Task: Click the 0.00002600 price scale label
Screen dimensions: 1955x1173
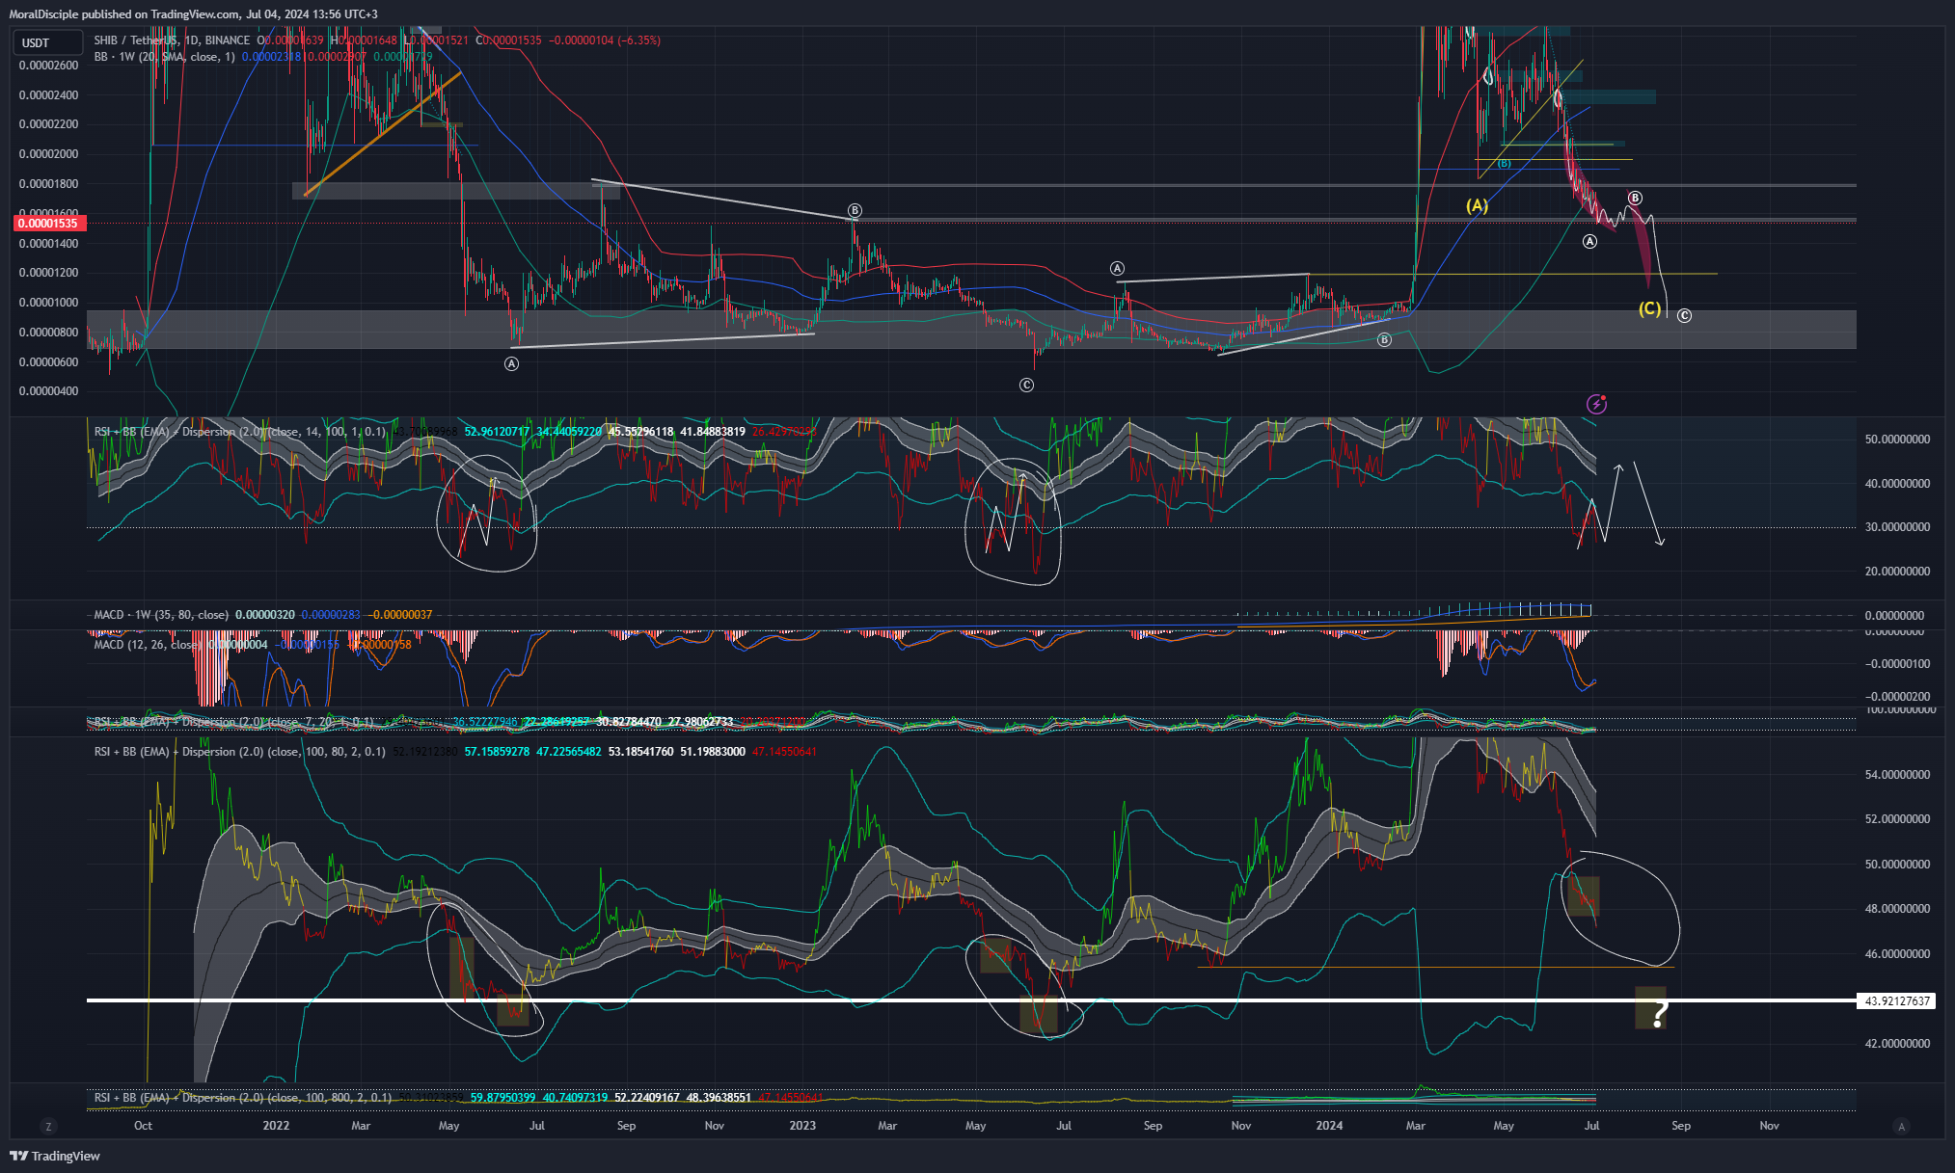Action: [x=49, y=66]
